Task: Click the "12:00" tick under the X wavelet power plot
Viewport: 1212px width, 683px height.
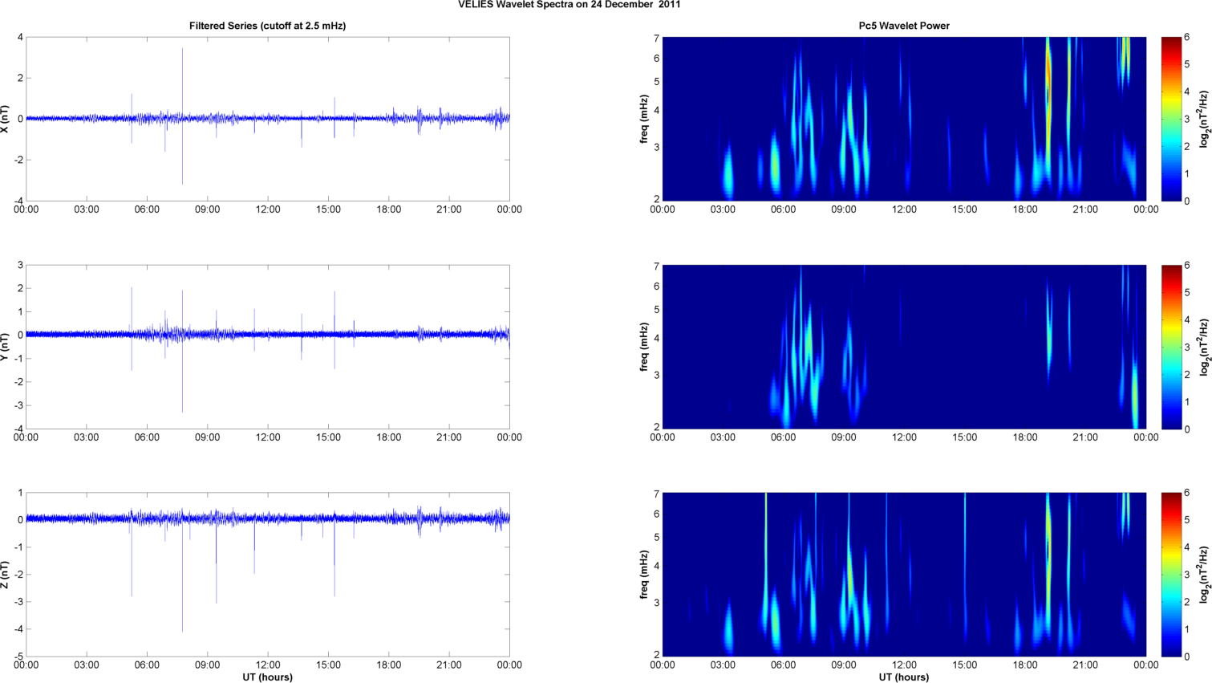Action: point(904,209)
